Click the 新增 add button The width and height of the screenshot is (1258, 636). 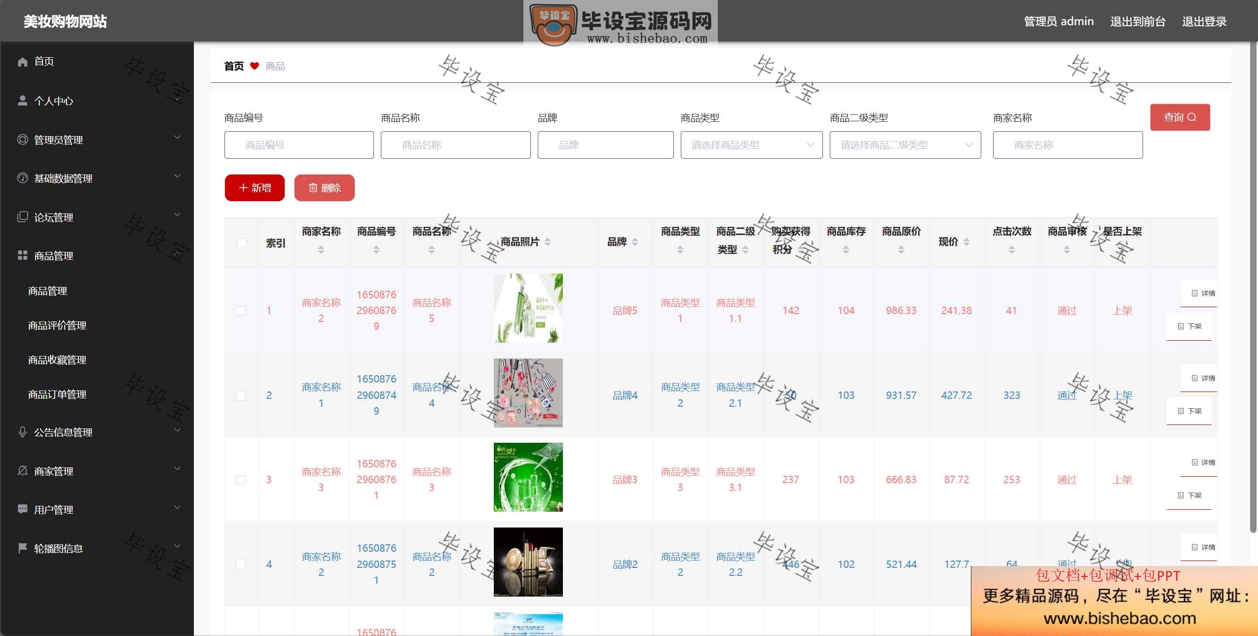tap(255, 188)
